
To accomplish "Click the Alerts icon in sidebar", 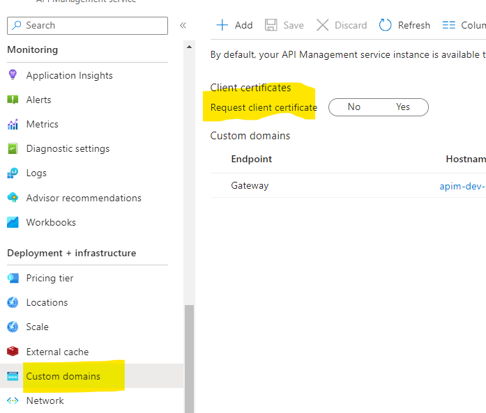I will pyautogui.click(x=13, y=100).
